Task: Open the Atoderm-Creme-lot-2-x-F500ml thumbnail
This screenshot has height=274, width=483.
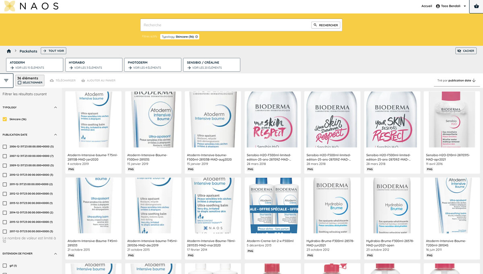Action: point(272,206)
